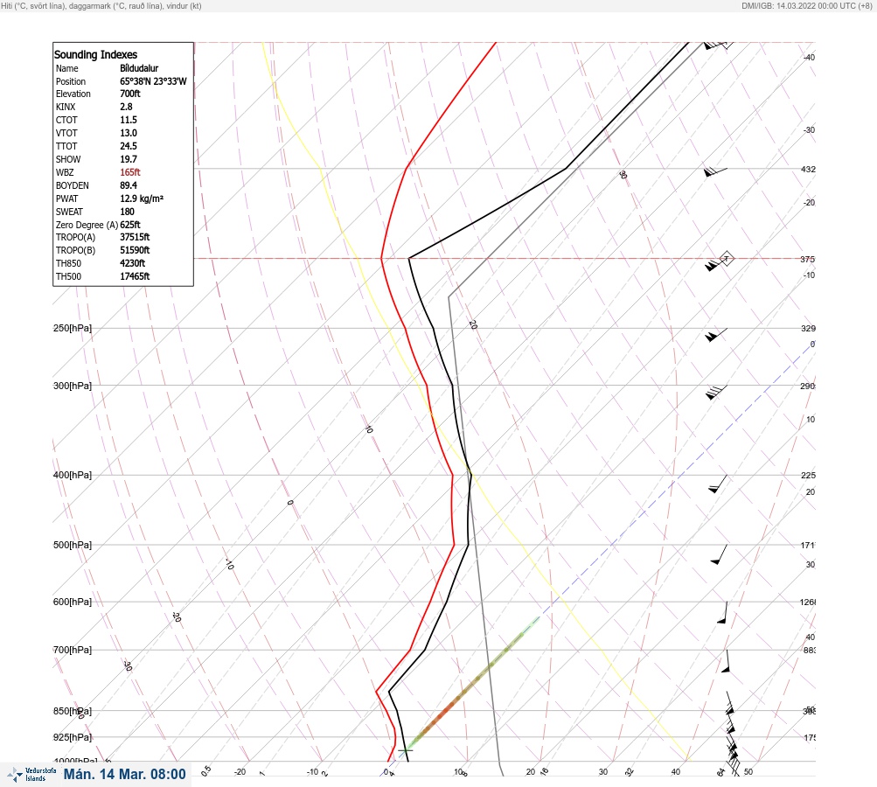Click the Elevation value '700ft'
This screenshot has width=877, height=787.
[x=130, y=94]
